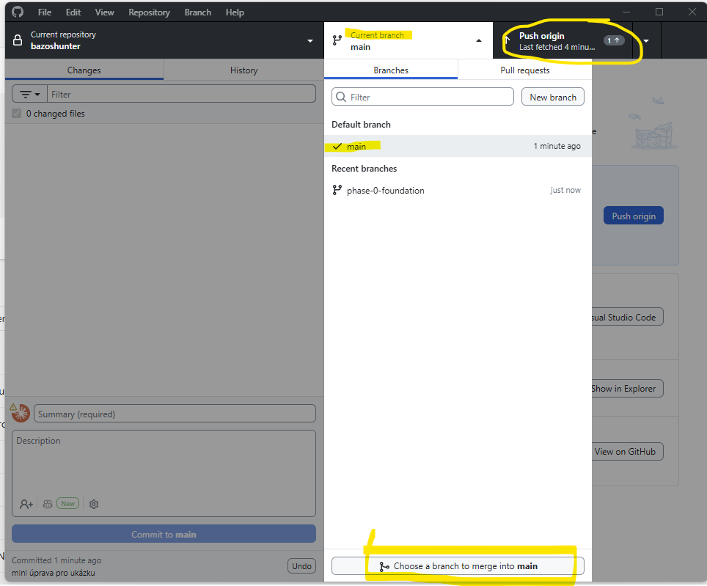Click the GitHub Octocat logo icon
Image resolution: width=707 pixels, height=586 pixels.
(18, 12)
